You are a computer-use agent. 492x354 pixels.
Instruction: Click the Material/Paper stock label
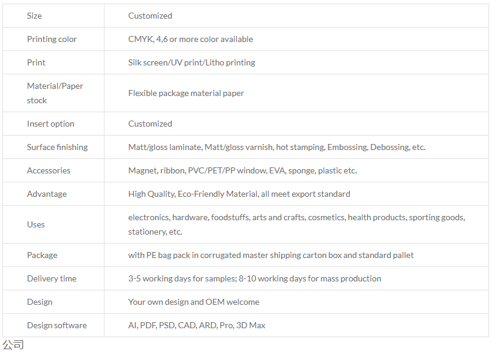[55, 93]
